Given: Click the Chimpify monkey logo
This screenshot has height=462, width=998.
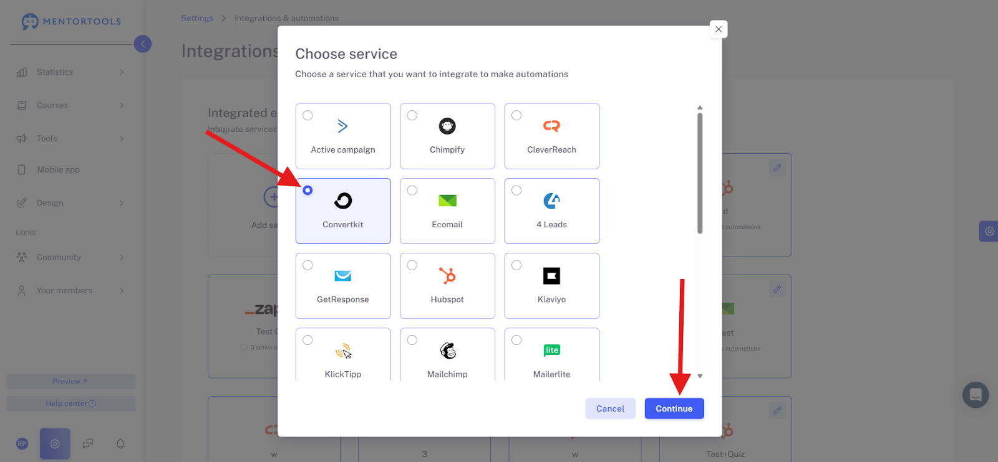Looking at the screenshot, I should 447,126.
